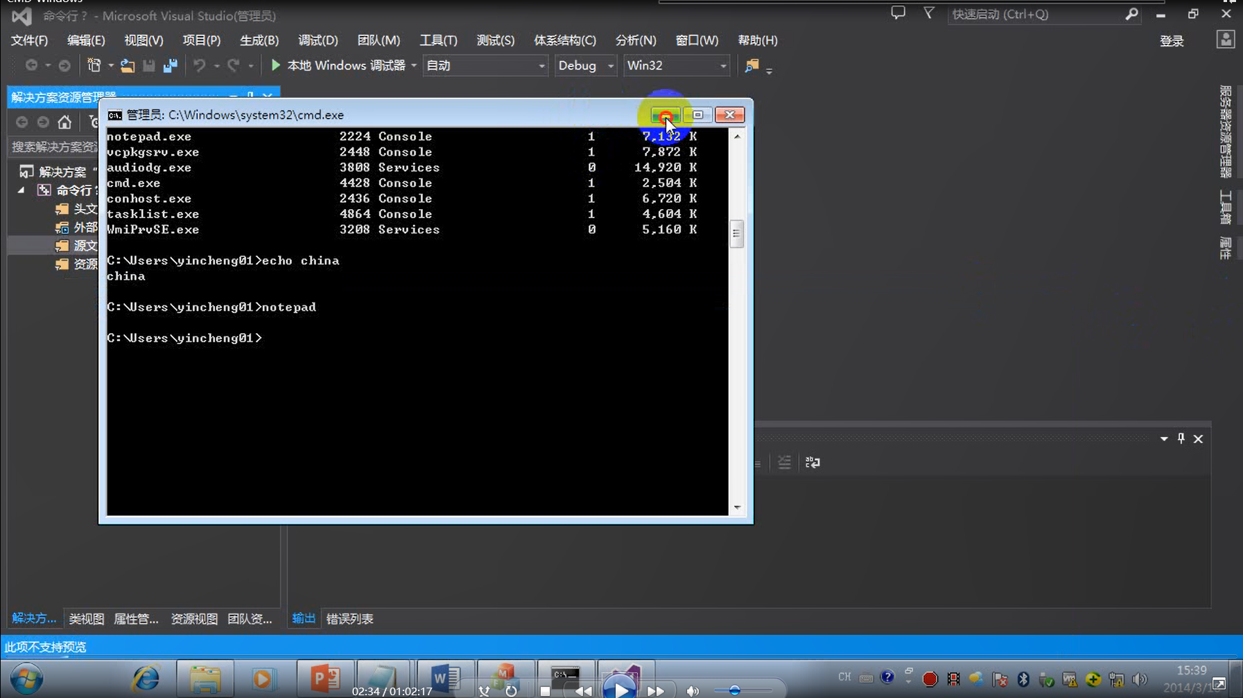
Task: Open the feedback speech bubble icon
Action: coord(898,13)
